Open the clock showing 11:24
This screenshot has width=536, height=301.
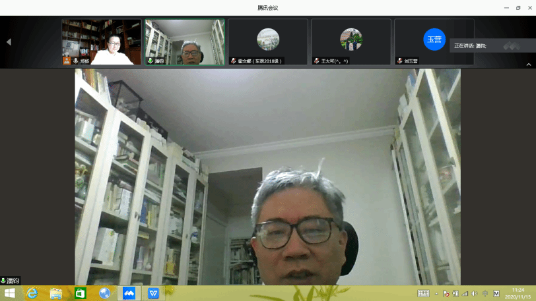tap(518, 293)
